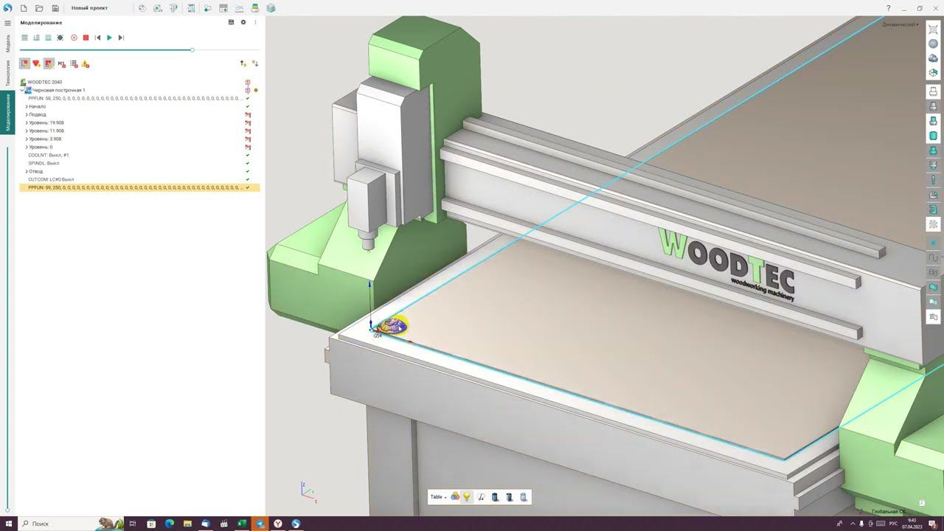This screenshot has height=531, width=944.
Task: Toggle the third highlighted red check icon
Action: (x=49, y=64)
